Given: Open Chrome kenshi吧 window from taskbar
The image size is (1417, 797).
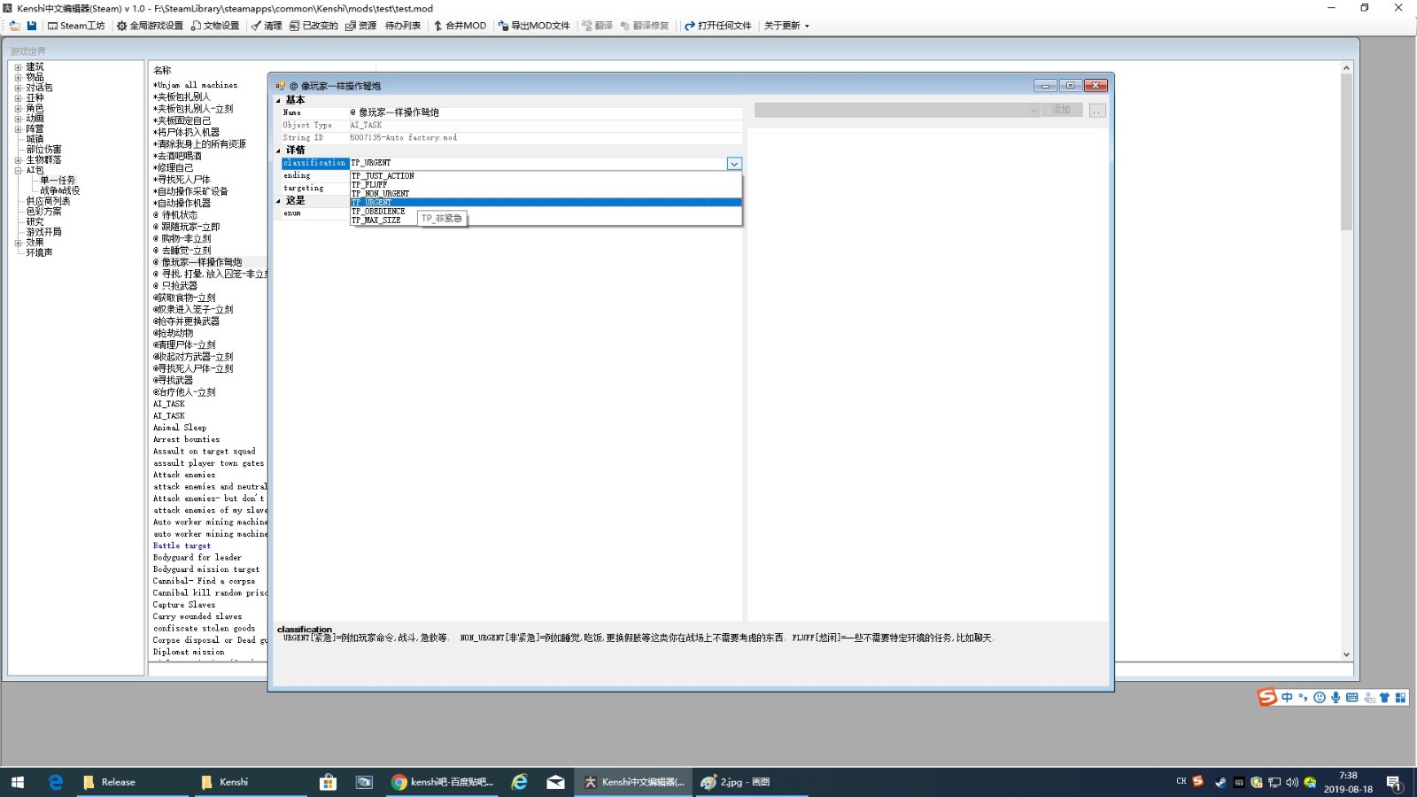Looking at the screenshot, I should 441,782.
